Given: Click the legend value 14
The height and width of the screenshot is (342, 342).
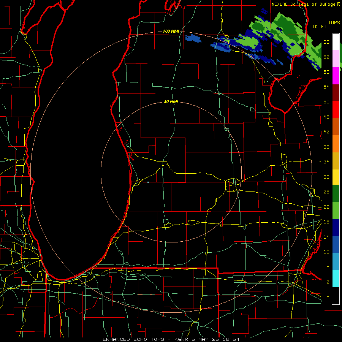Looking at the screenshot, I should click(326, 237).
